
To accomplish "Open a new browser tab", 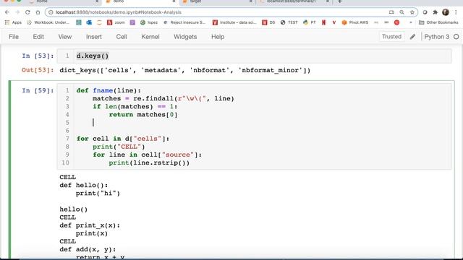I will coord(339,1).
